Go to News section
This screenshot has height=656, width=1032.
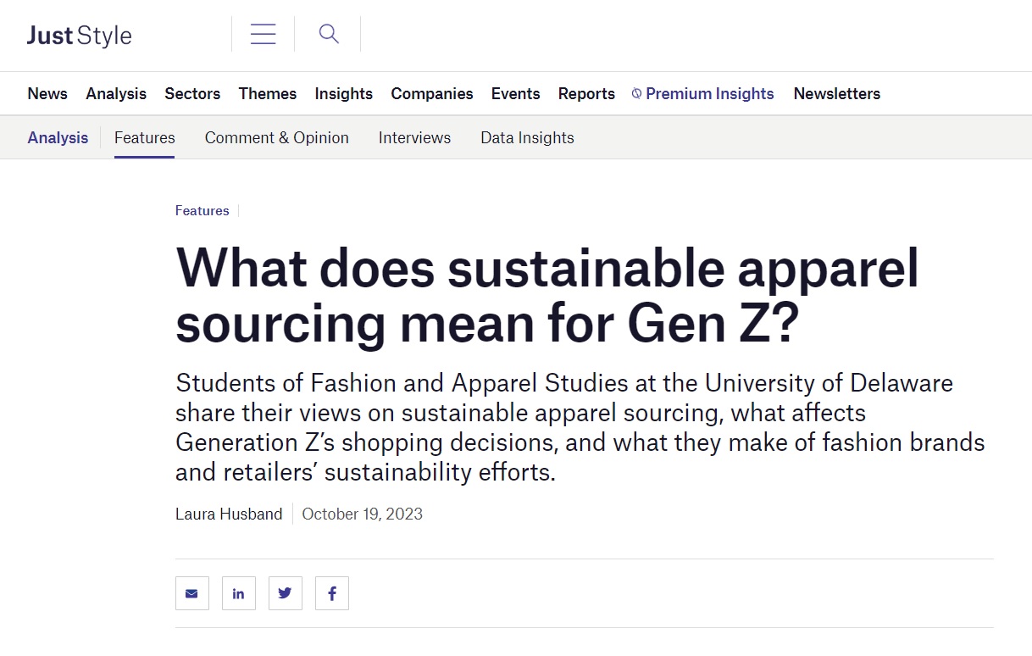click(x=47, y=94)
